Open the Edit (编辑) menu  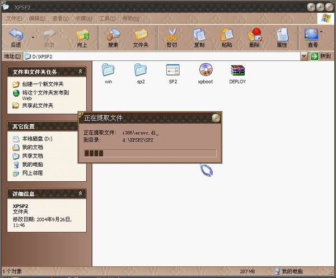pos(37,18)
